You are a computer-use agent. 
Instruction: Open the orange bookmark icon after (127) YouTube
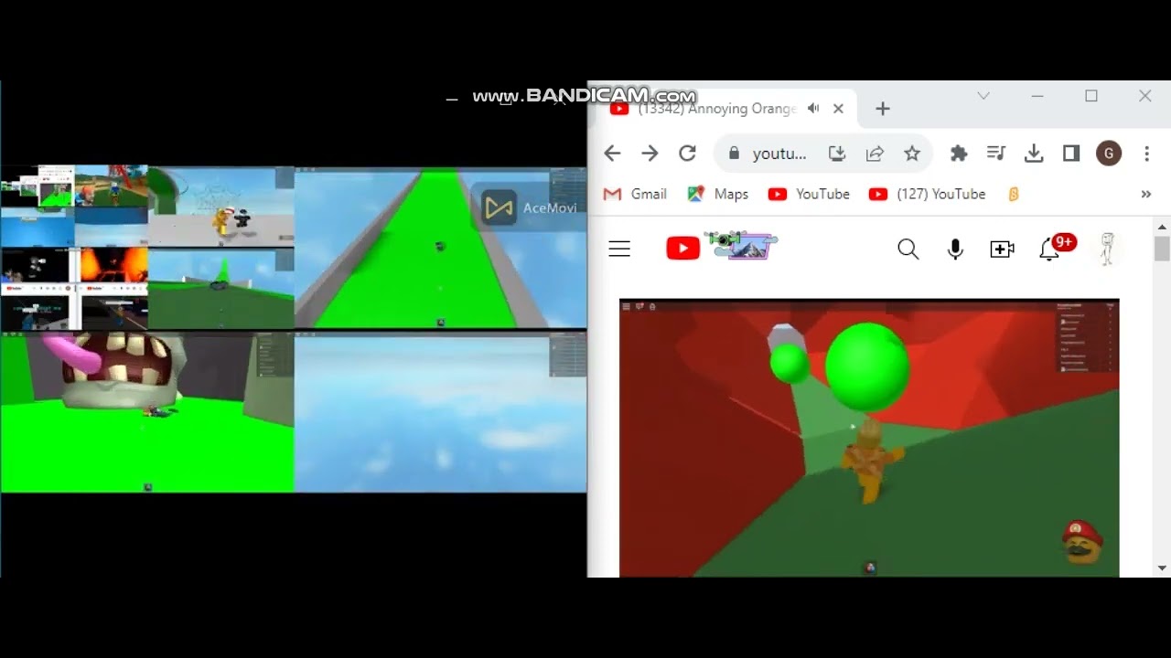[x=1013, y=194]
